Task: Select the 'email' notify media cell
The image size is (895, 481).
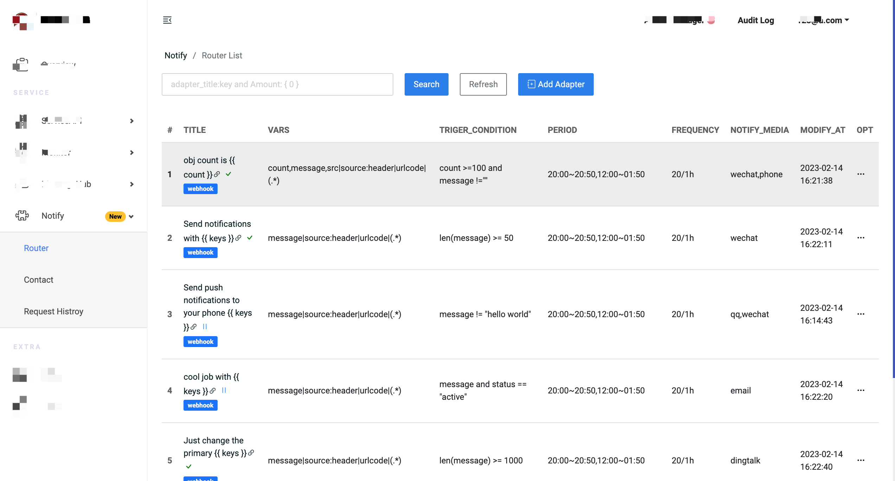Action: (740, 391)
